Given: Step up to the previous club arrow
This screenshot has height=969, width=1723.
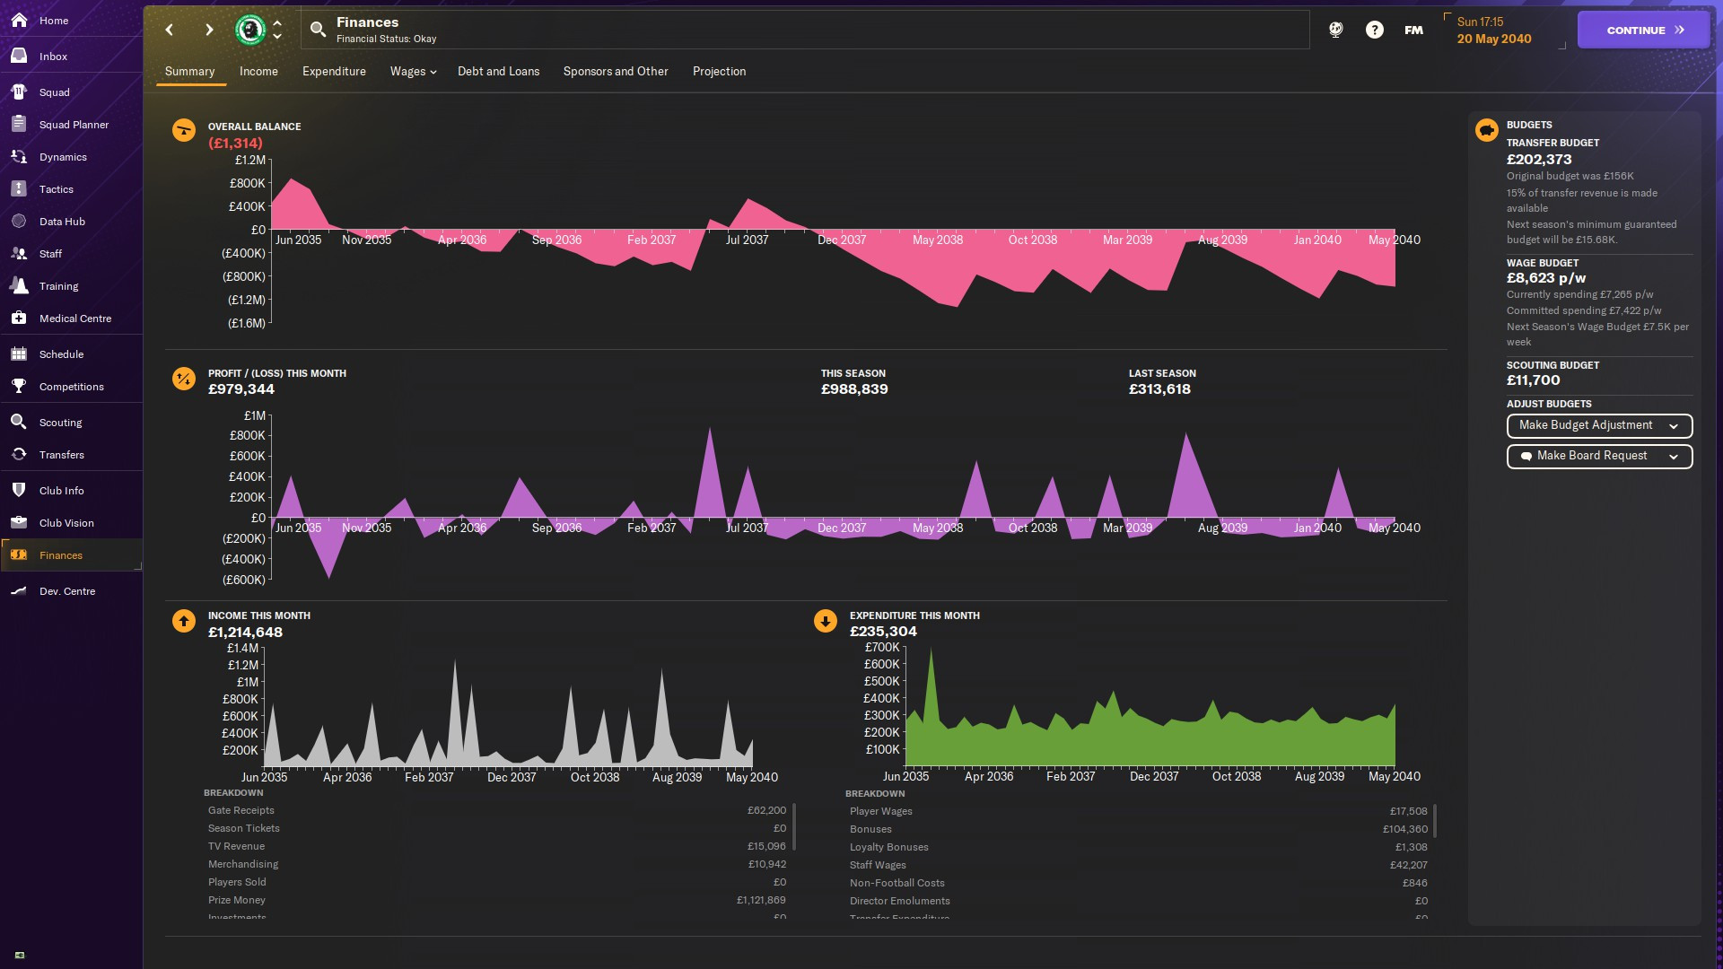Looking at the screenshot, I should tap(277, 23).
